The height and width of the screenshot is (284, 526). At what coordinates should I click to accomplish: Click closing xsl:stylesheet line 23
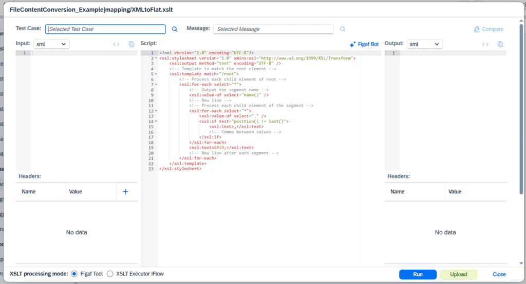(180, 169)
